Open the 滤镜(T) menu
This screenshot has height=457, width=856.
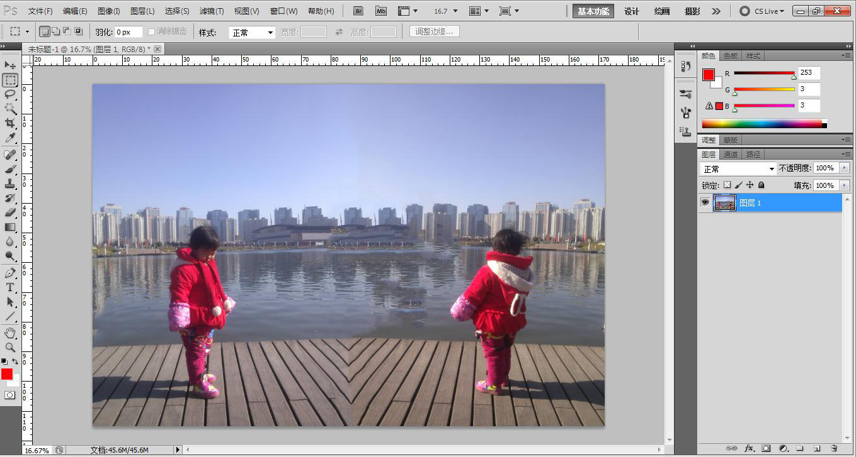pos(212,11)
